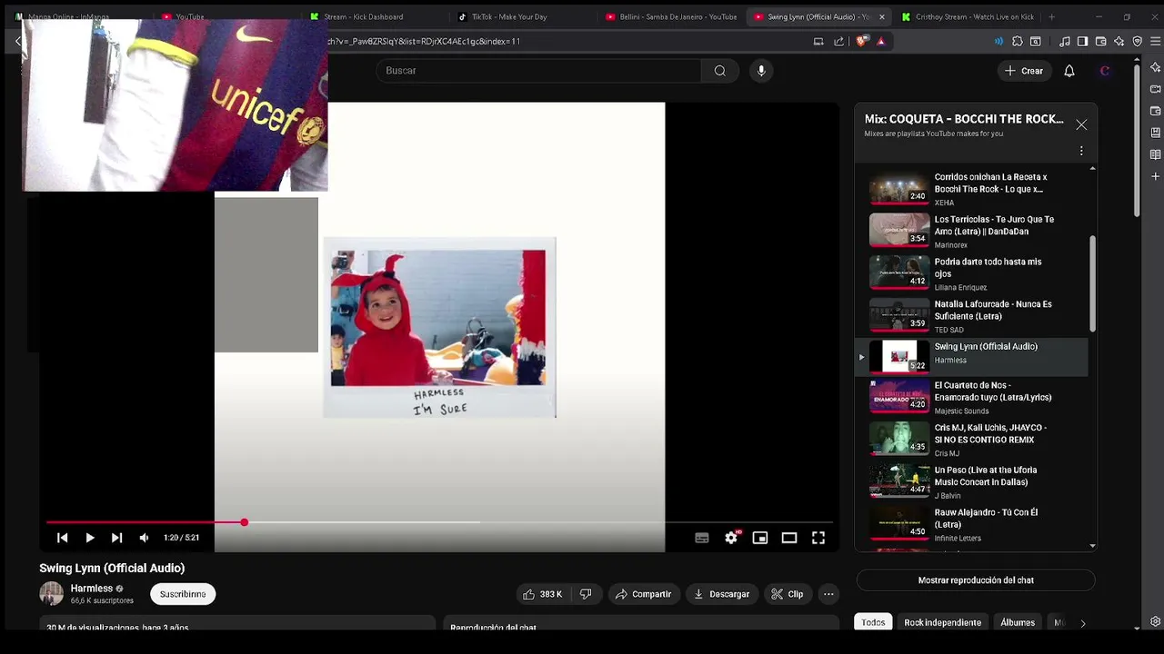This screenshot has width=1164, height=654.
Task: Click the previous track button in the player
Action: click(x=62, y=538)
